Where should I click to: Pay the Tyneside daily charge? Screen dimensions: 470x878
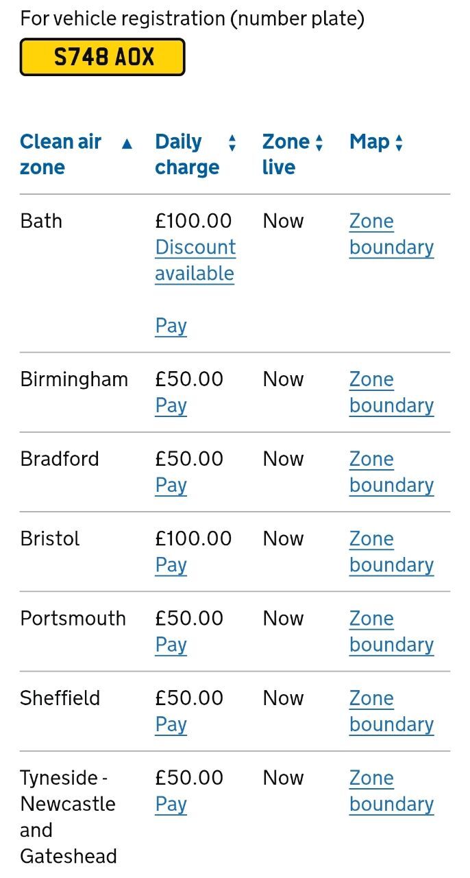point(171,804)
